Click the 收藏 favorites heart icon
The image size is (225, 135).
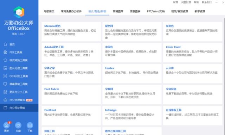(18, 125)
